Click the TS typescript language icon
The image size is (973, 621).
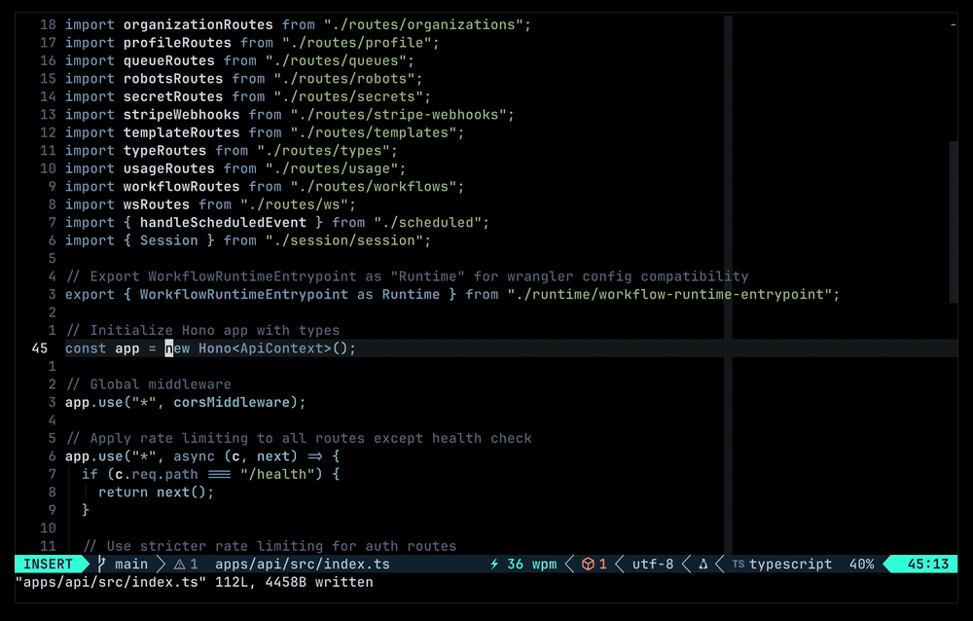click(x=739, y=564)
